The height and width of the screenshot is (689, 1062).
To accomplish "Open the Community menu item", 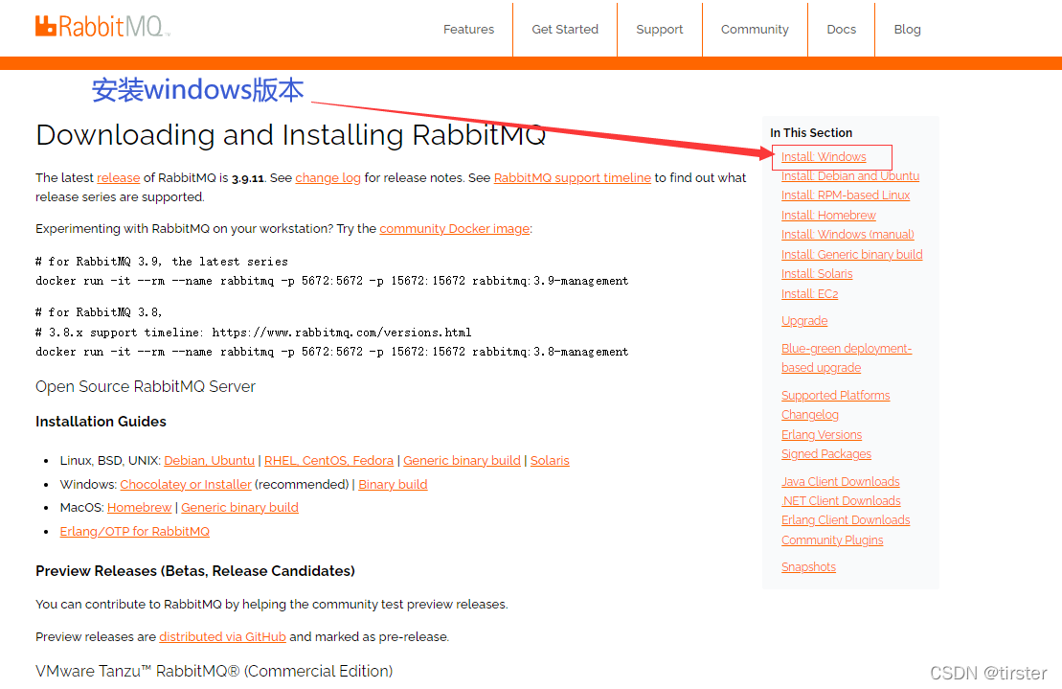I will (x=755, y=29).
